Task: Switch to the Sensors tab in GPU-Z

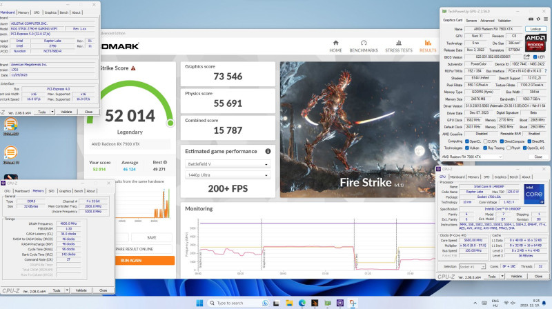Action: click(471, 21)
